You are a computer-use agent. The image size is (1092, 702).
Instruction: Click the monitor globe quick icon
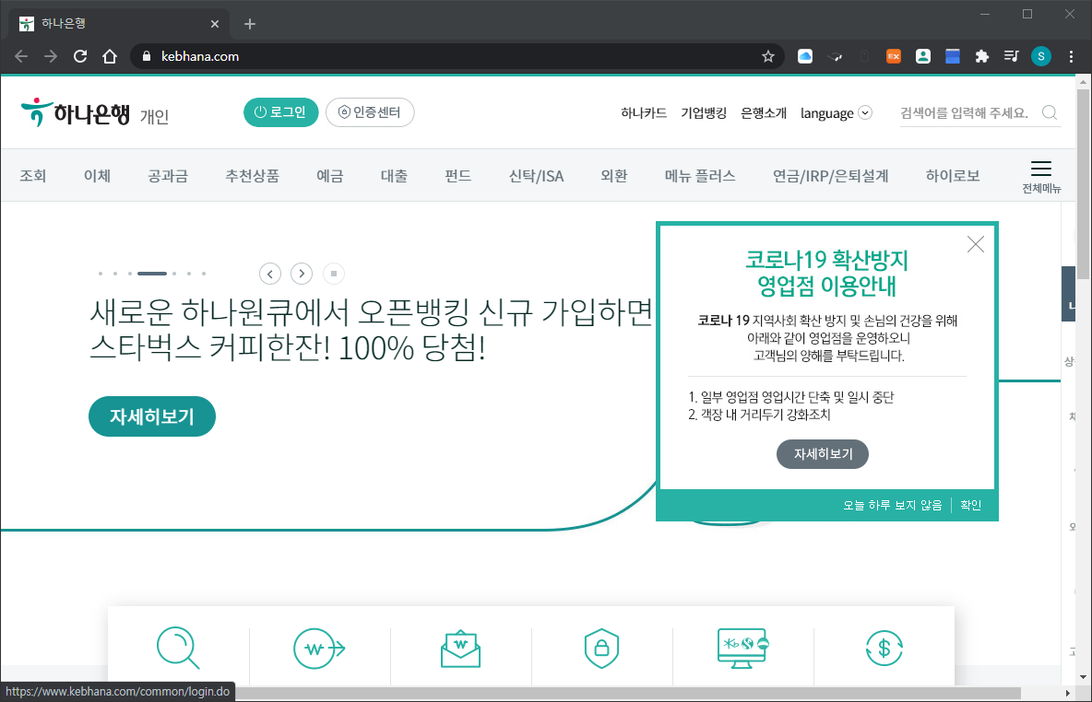click(743, 649)
